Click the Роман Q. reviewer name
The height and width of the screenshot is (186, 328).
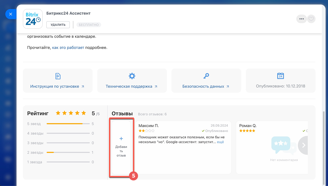pos(248,126)
